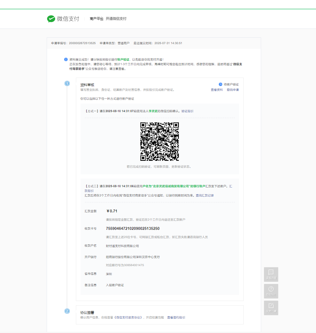Click the remark value 入驻账户验证
The image size is (316, 333).
coord(115,285)
